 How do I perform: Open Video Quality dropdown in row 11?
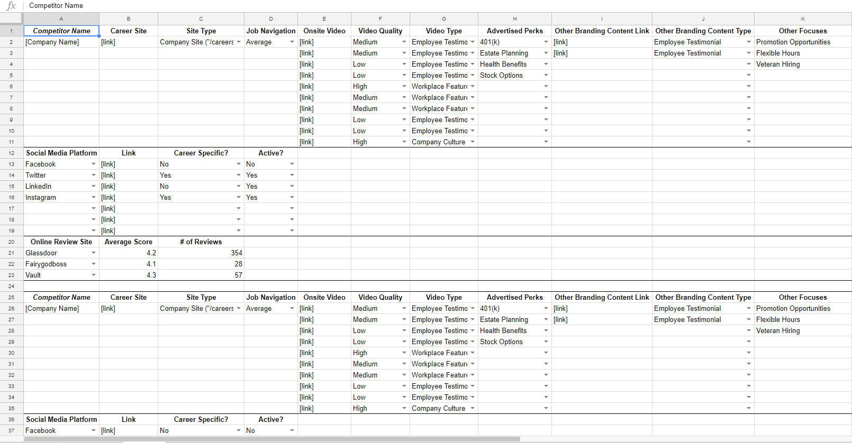coord(404,142)
